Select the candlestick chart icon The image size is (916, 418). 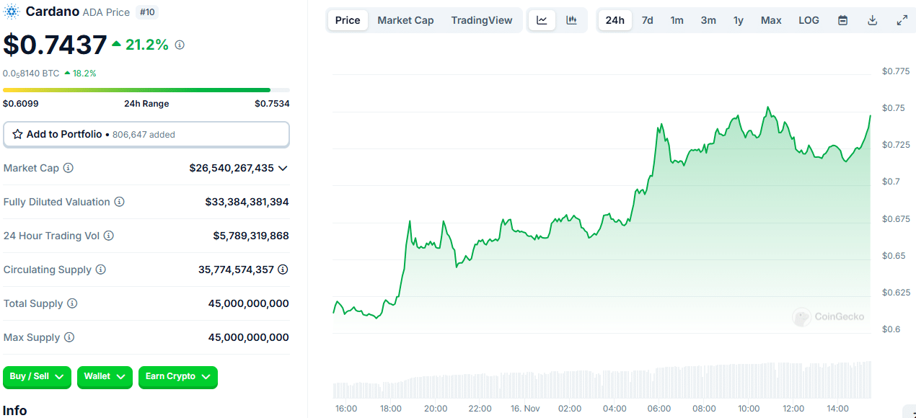coord(572,19)
